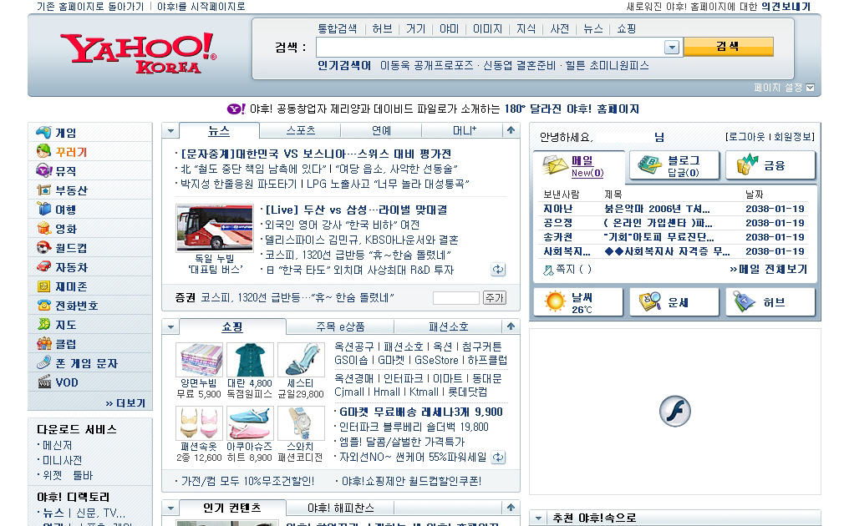Open the 금융 finance coins icon
This screenshot has width=844, height=526.
(747, 164)
